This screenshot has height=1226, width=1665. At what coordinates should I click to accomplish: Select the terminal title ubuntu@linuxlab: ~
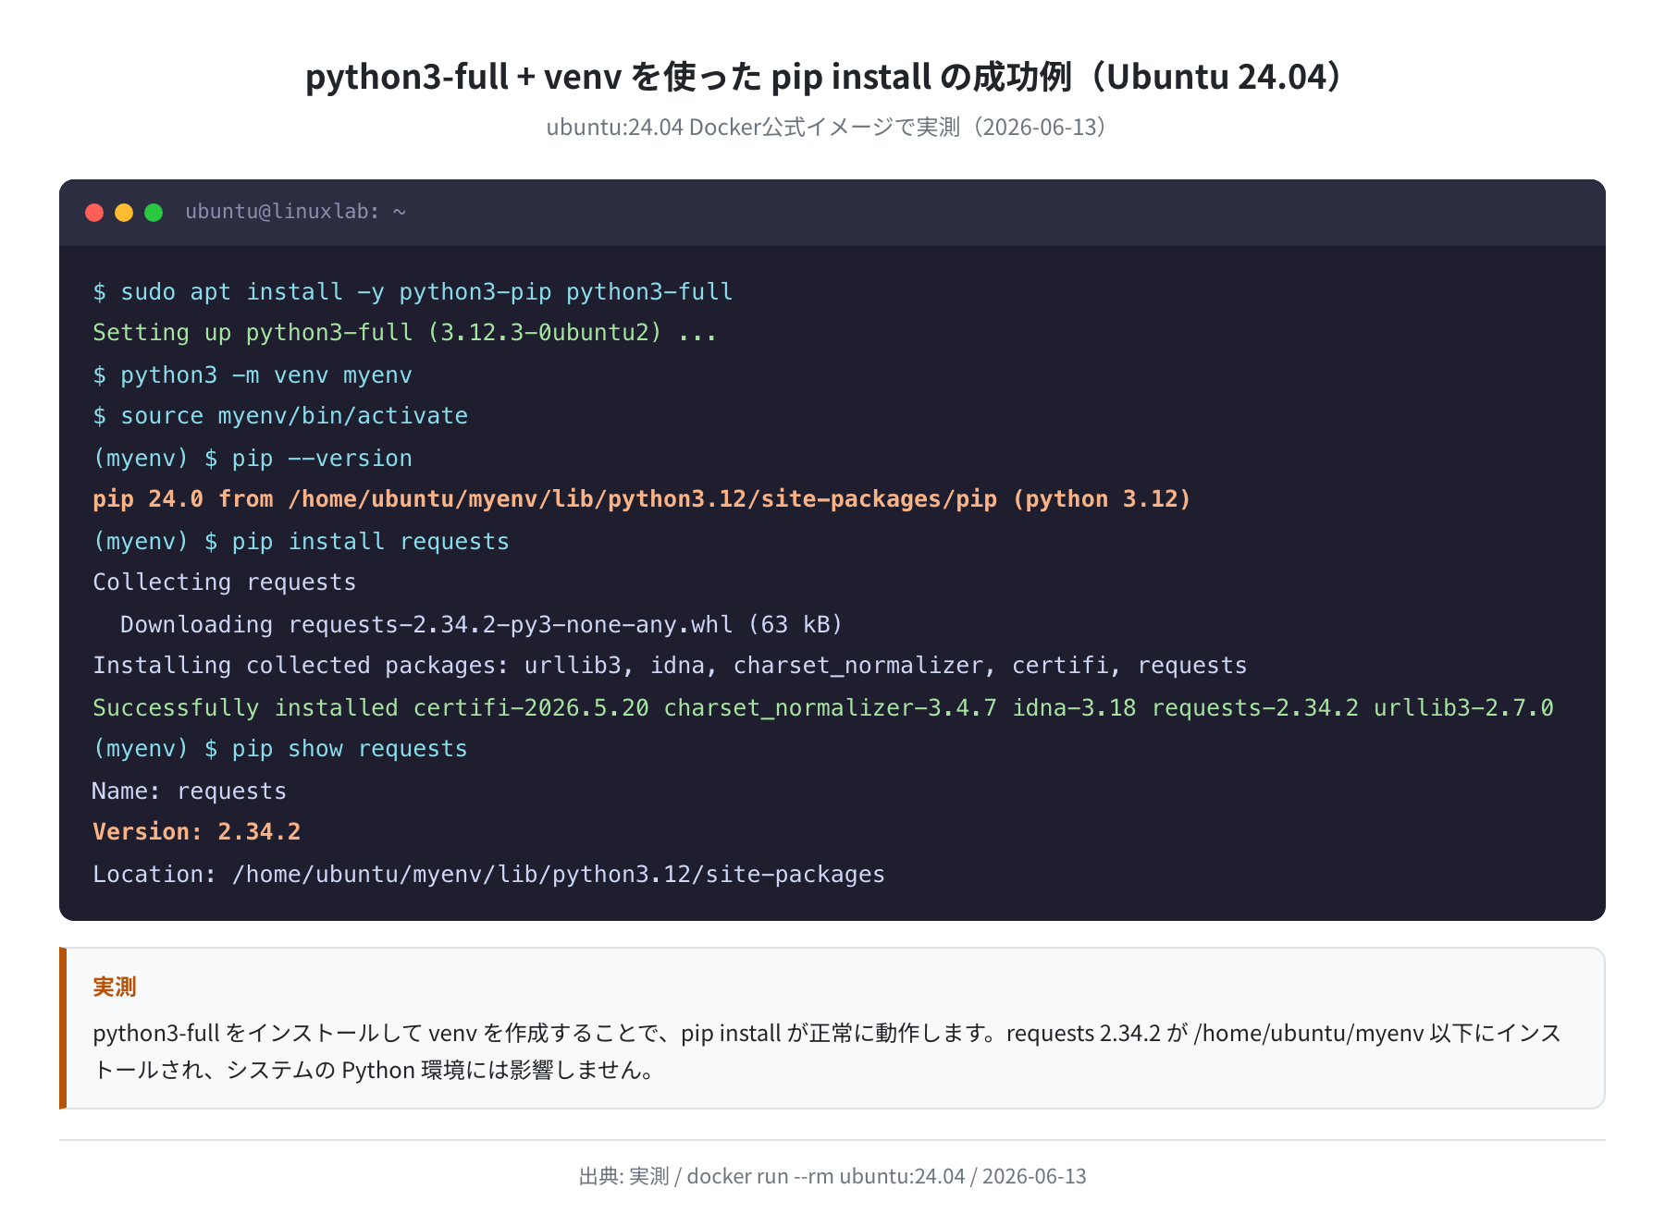click(296, 212)
